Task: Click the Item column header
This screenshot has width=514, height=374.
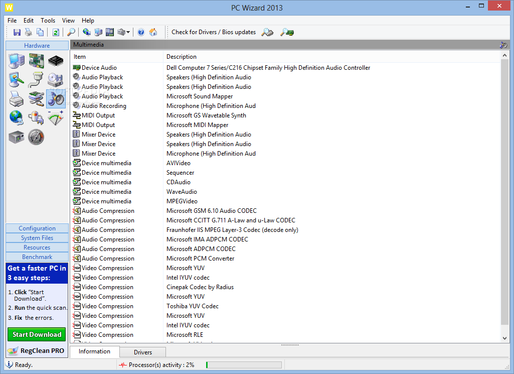Action: pyautogui.click(x=117, y=56)
